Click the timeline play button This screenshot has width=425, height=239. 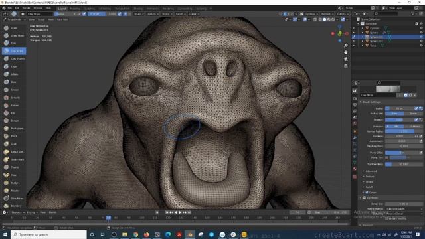pyautogui.click(x=180, y=212)
